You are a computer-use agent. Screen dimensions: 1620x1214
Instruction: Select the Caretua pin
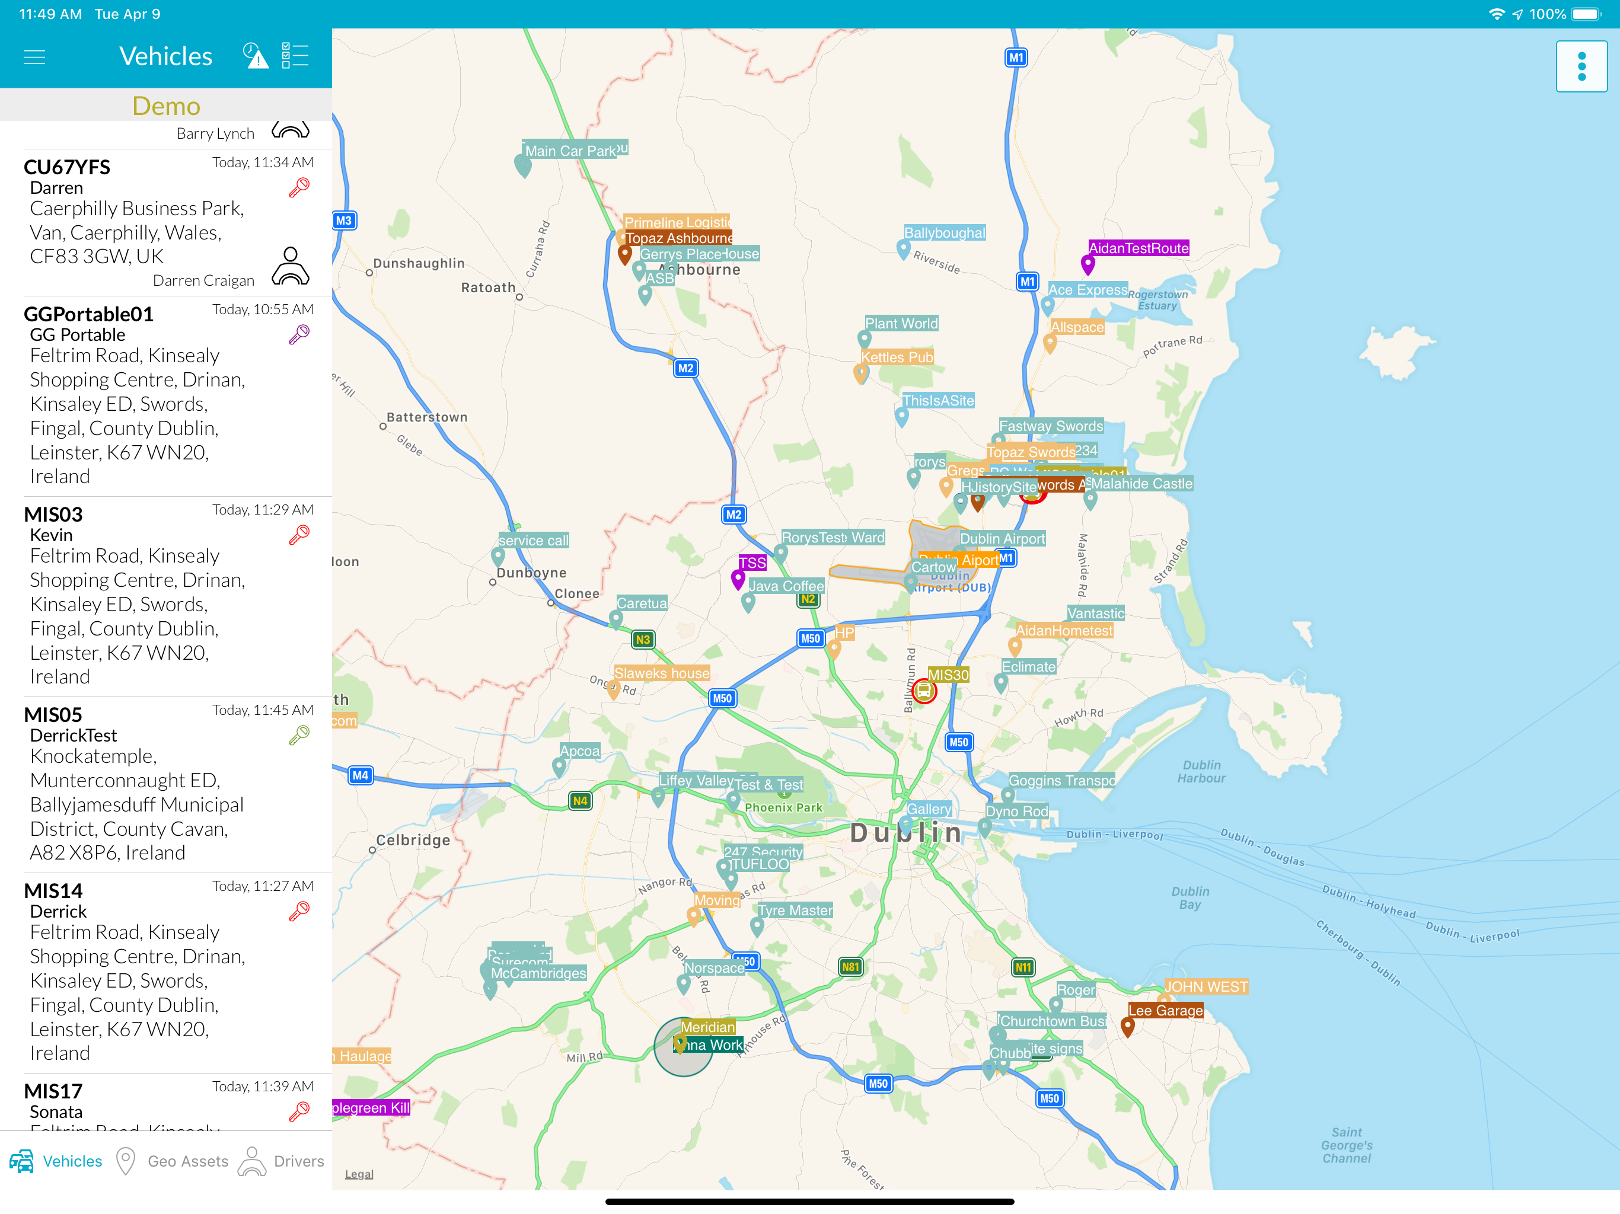pos(616,620)
